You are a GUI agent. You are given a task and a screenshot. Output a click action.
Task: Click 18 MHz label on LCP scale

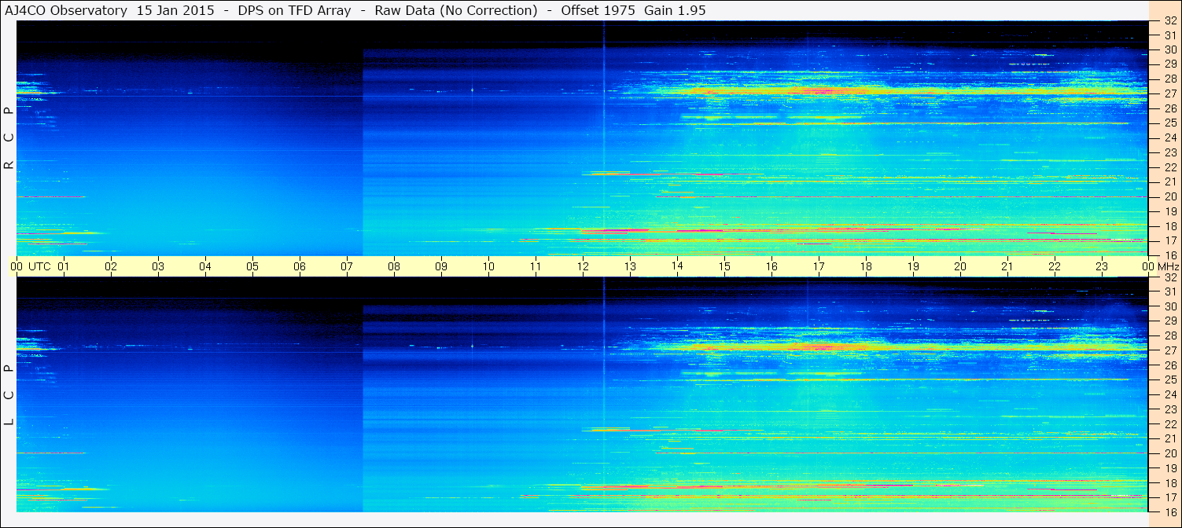tap(1170, 482)
